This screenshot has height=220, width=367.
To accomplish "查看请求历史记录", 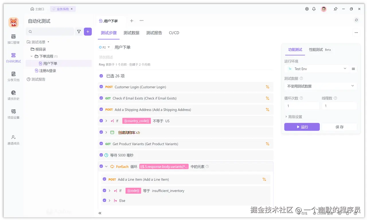I will [x=13, y=96].
